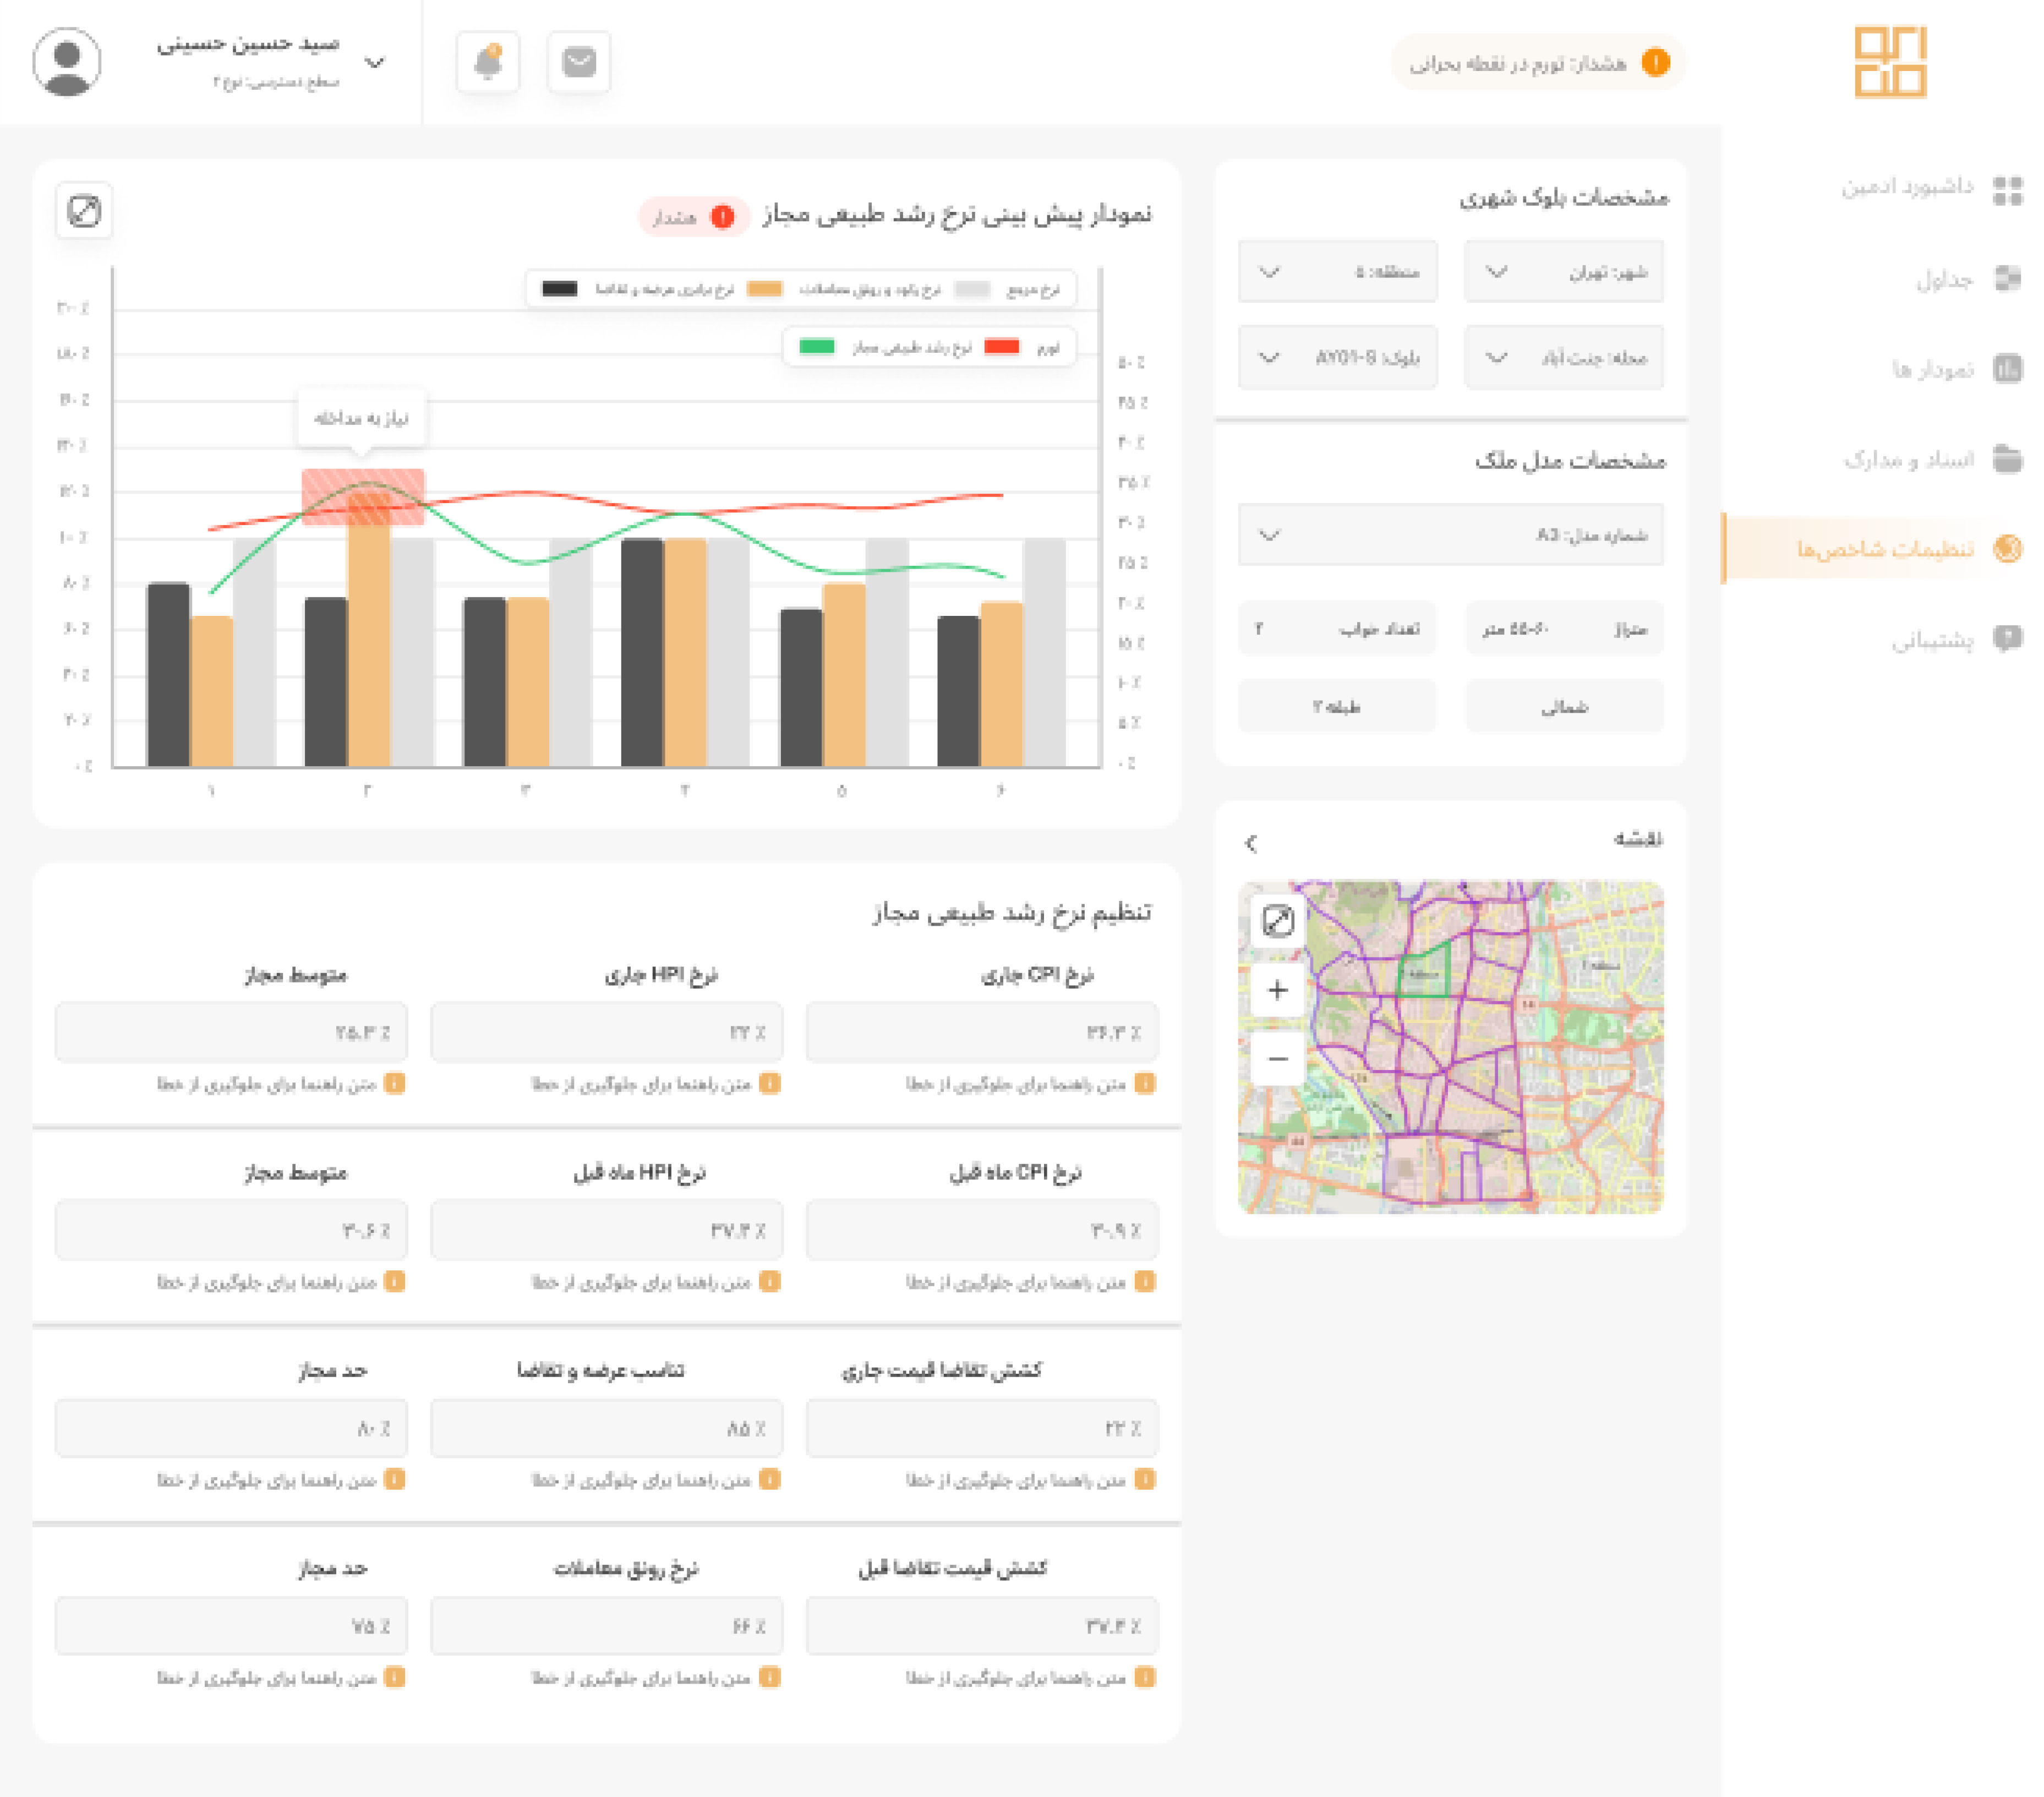Zoom out on the map
Screen dimensions: 2044x1797
tap(1277, 1058)
